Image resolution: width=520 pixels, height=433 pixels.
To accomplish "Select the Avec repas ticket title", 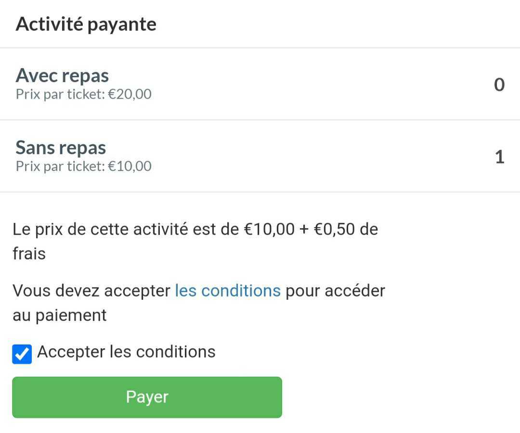I will click(x=62, y=75).
